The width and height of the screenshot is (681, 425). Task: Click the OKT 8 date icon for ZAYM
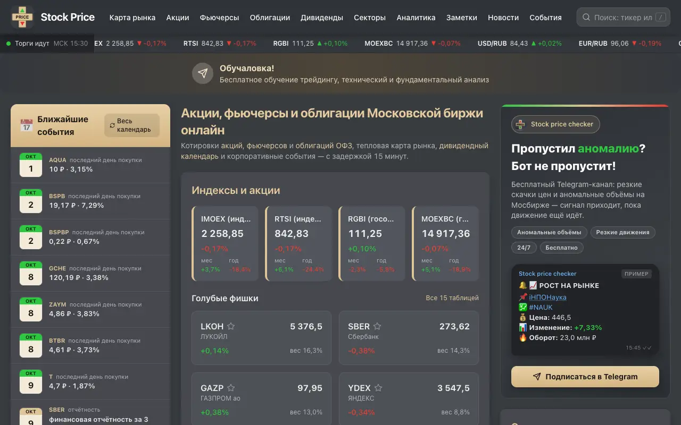tap(31, 309)
